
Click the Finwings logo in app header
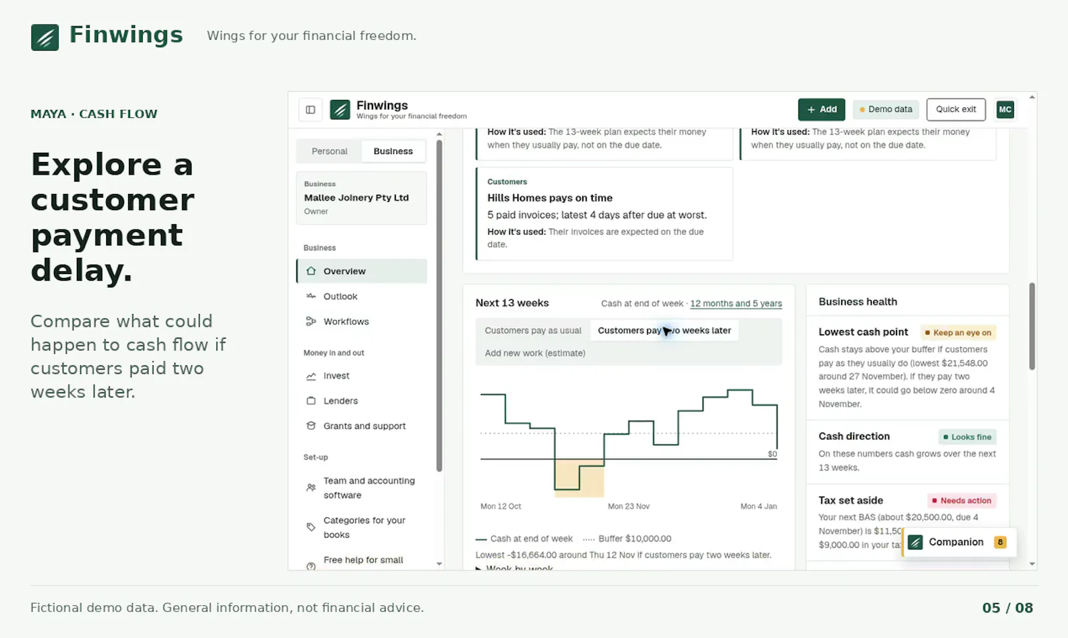[x=340, y=110]
